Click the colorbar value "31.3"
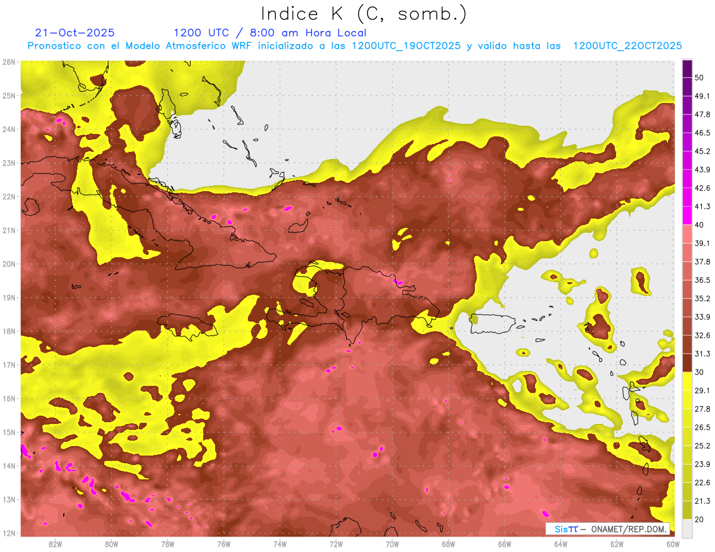 (x=702, y=354)
